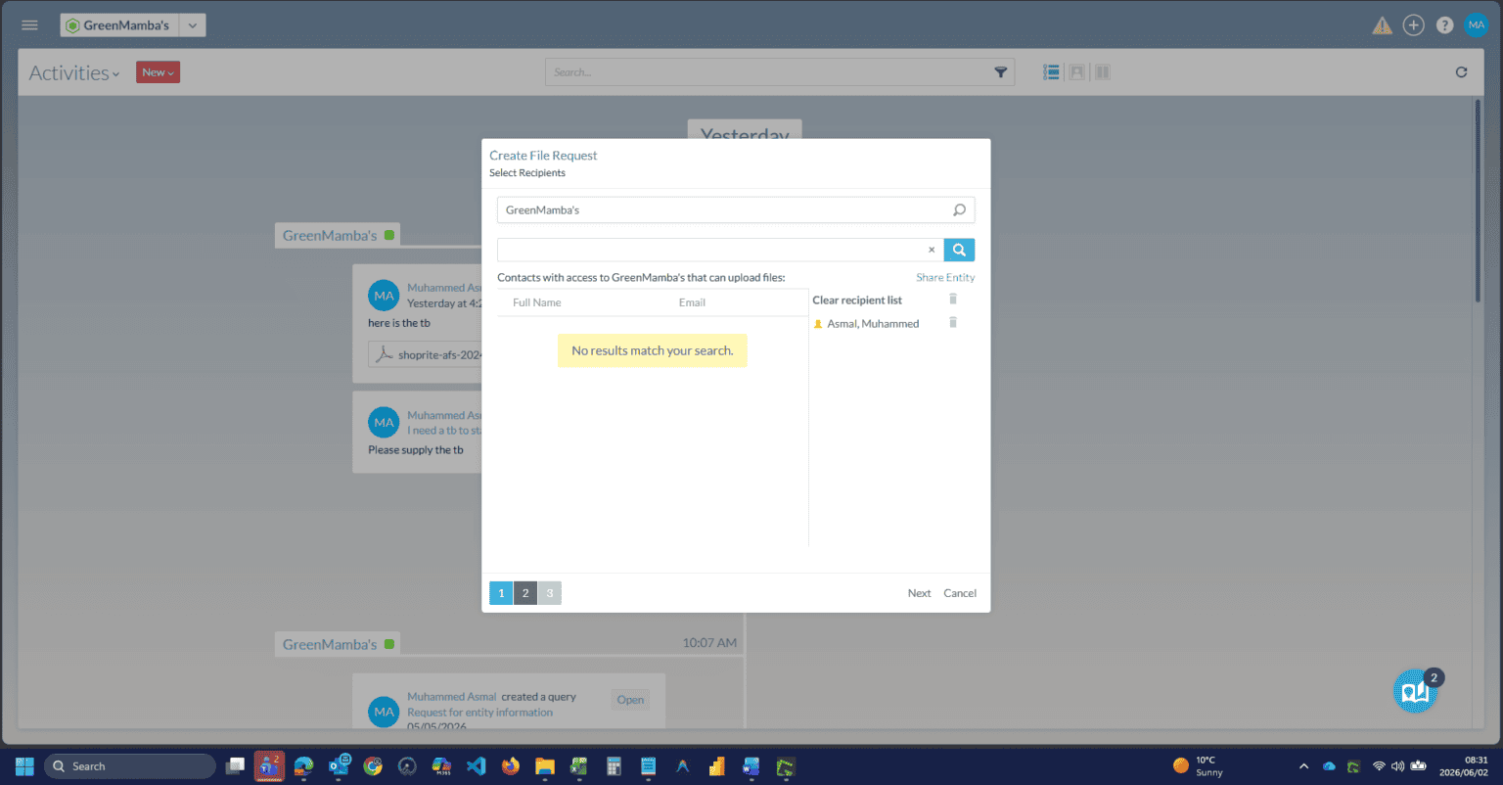Open Google Chrome from the taskbar
The image size is (1503, 785).
pos(373,765)
